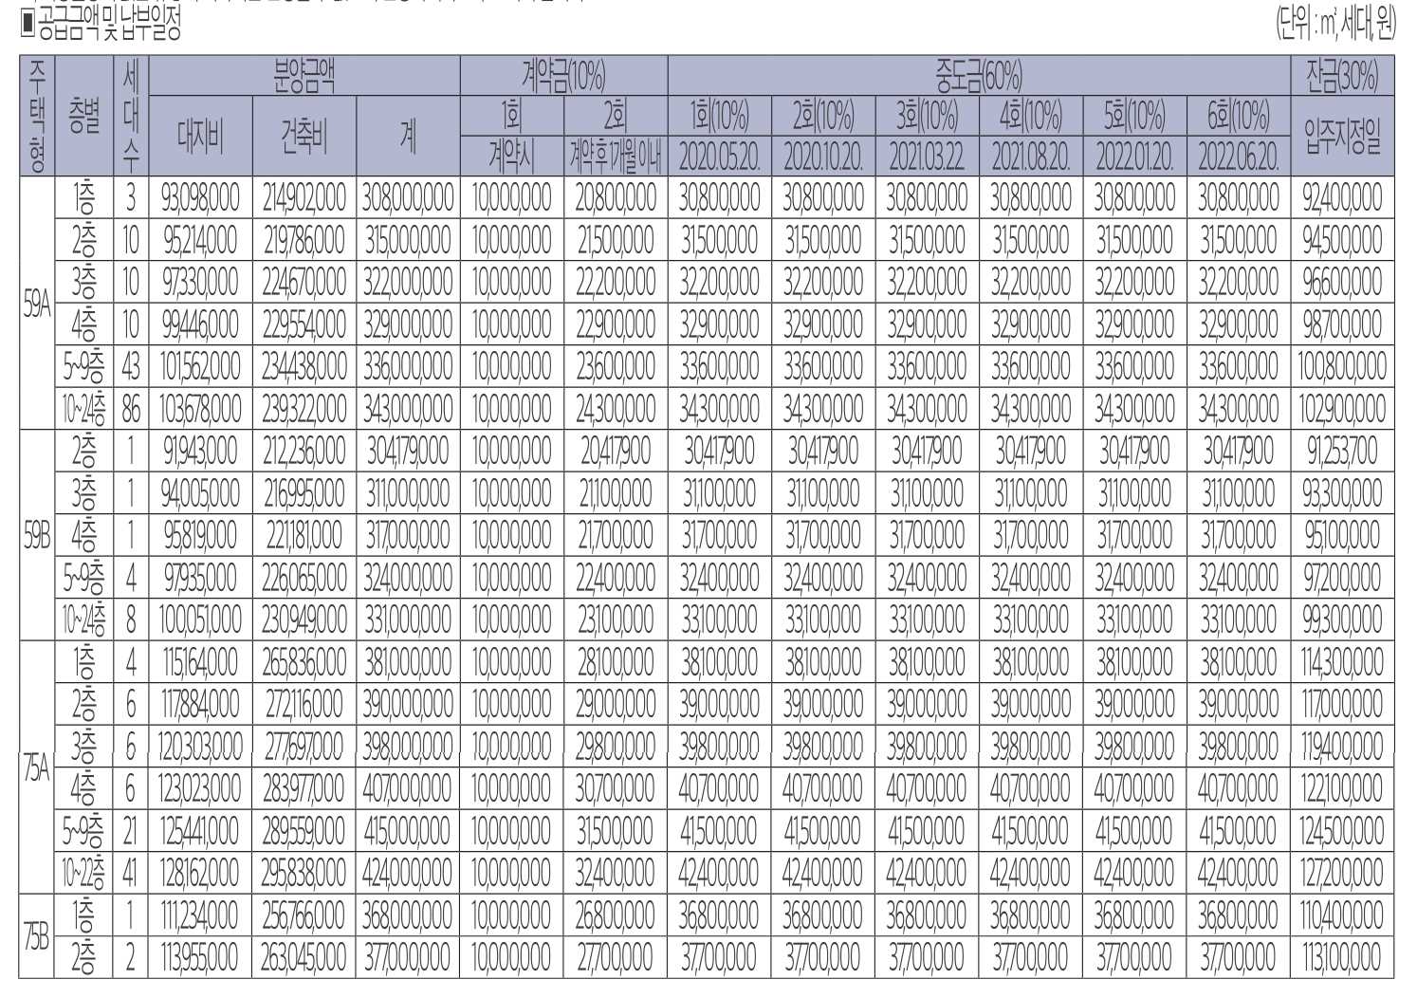Select second contract payment '26,800,000'
The width and height of the screenshot is (1417, 998).
[x=616, y=915]
